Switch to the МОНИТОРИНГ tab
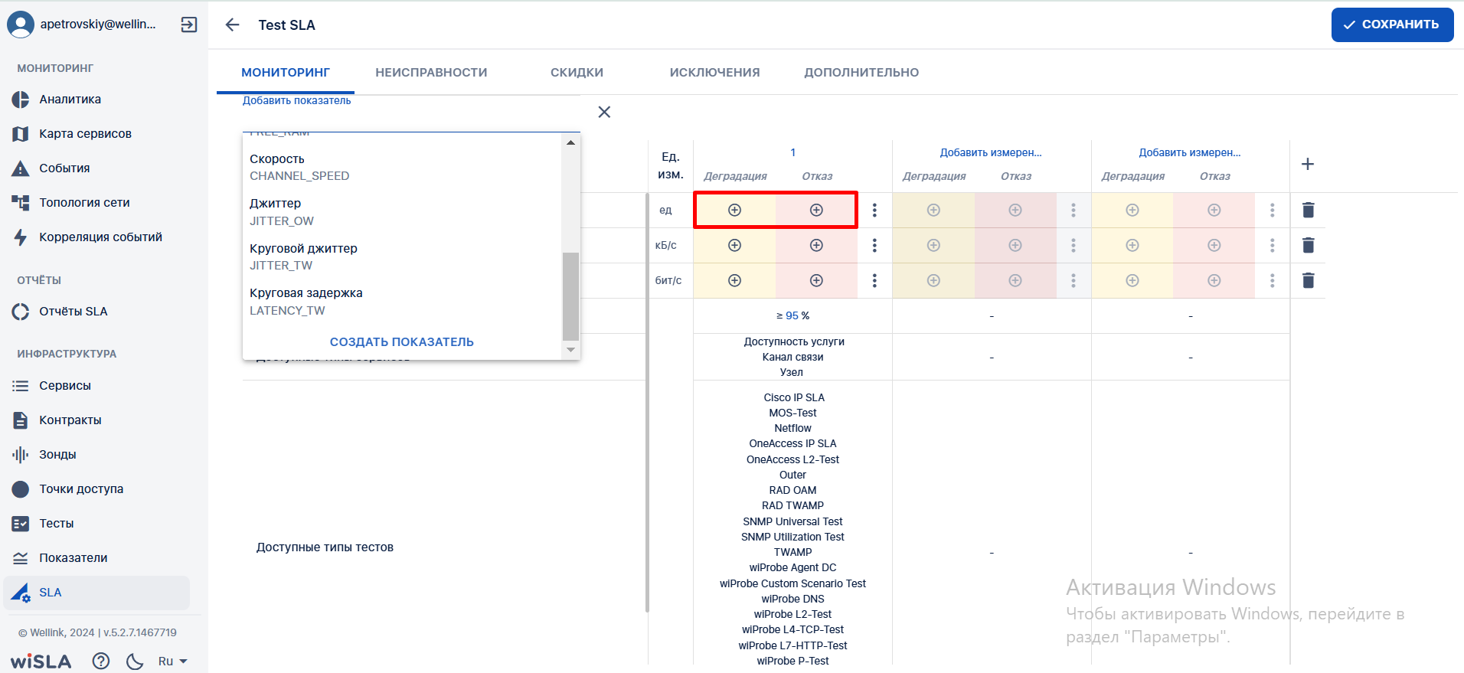Screen dimensions: 1464x673 286,73
